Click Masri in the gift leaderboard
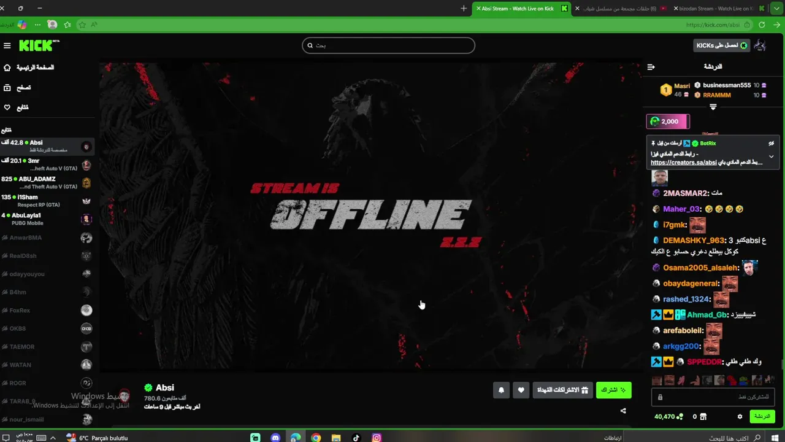Image resolution: width=785 pixels, height=442 pixels. coord(682,86)
